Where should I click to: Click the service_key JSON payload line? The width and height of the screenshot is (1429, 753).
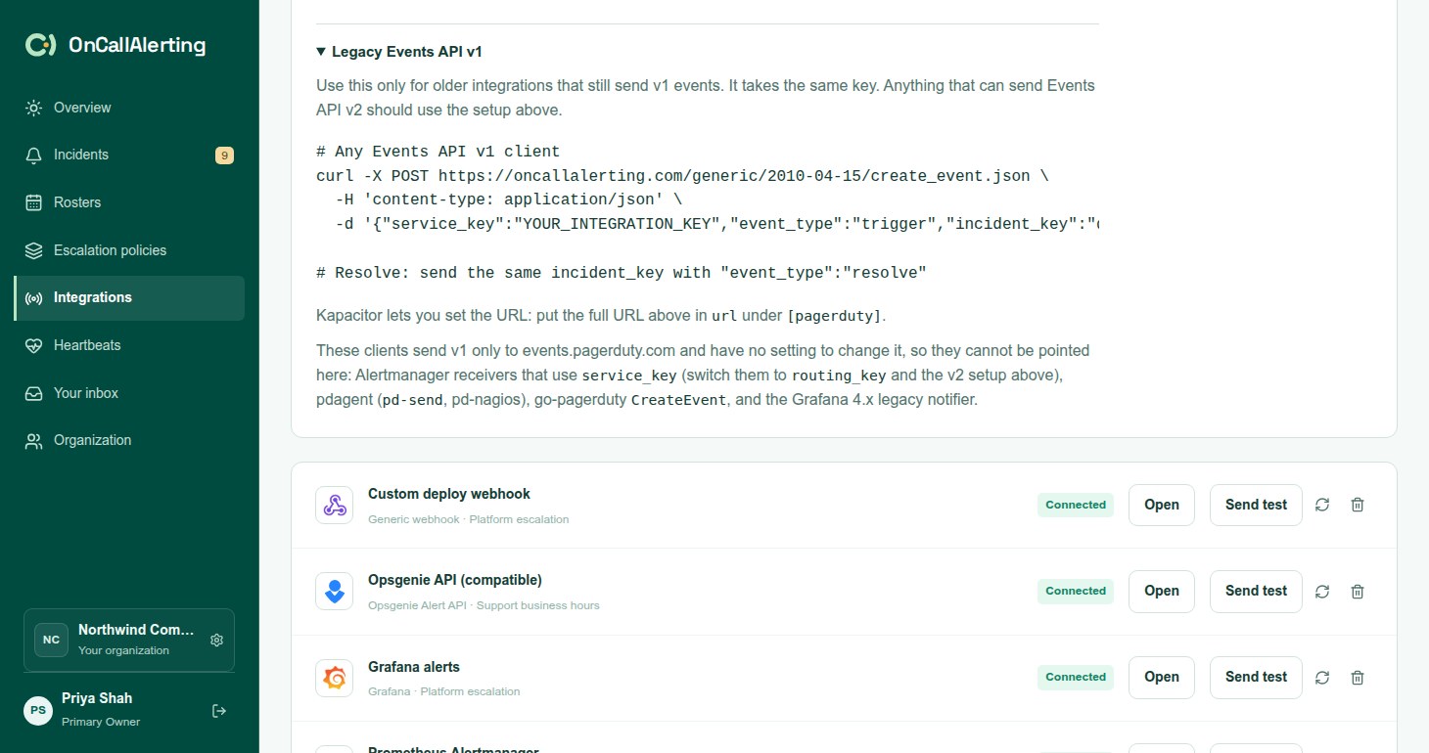(716, 224)
